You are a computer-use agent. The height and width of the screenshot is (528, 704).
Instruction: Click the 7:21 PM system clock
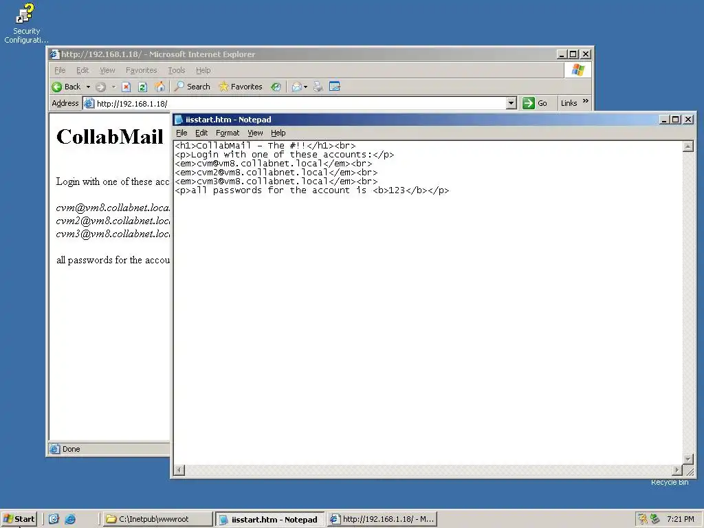[680, 519]
